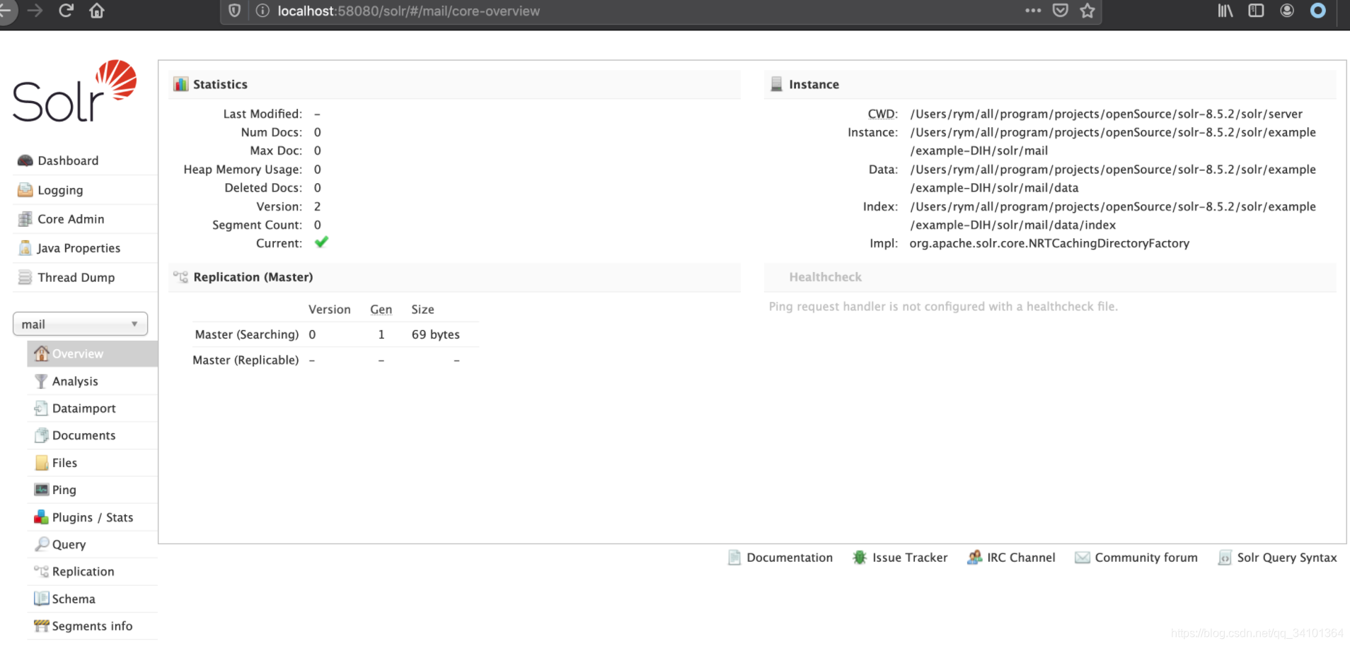This screenshot has width=1350, height=646.
Task: Click the Plugins / Stats blocks icon
Action: pos(41,517)
